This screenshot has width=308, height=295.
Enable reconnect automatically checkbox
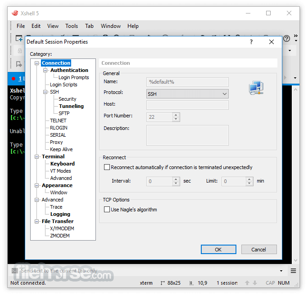107,167
